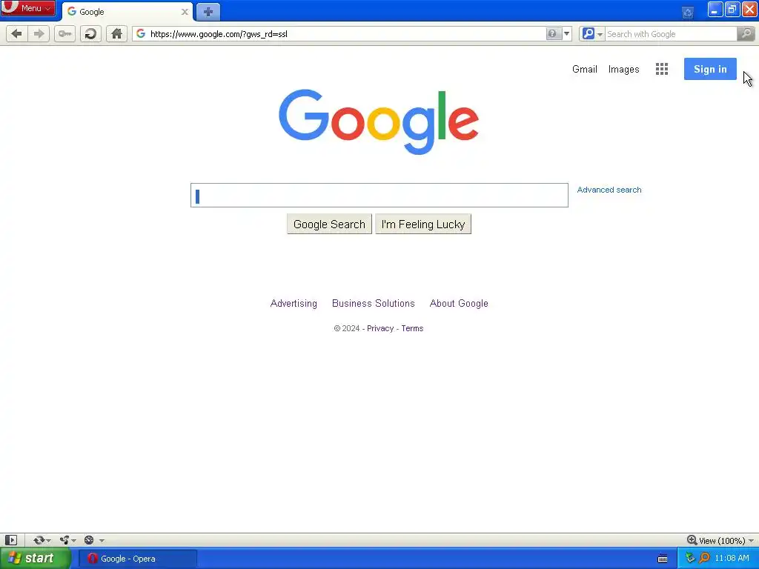
Task: Click the on-screen keyboard taskbar icon
Action: [x=663, y=559]
